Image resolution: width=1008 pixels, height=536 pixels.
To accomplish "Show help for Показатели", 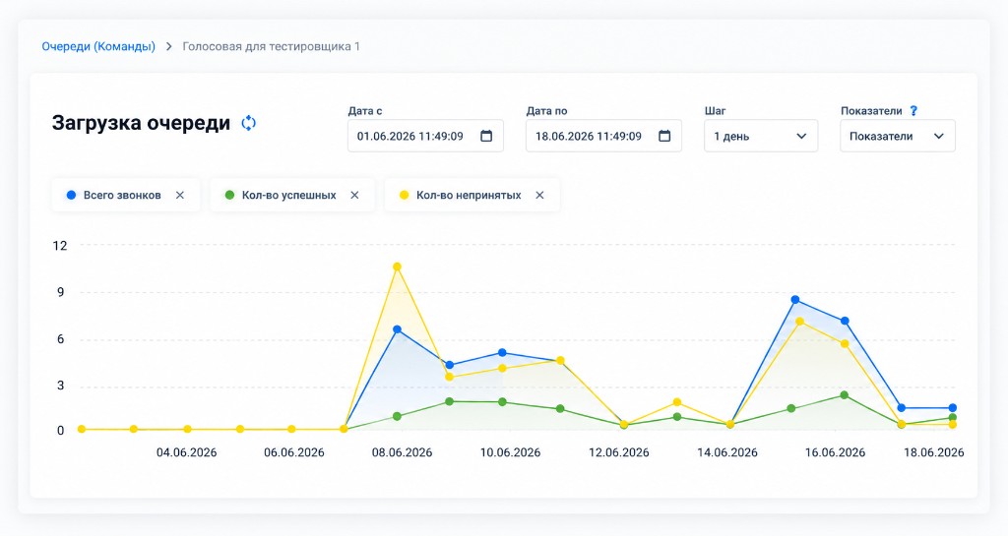I will point(913,111).
